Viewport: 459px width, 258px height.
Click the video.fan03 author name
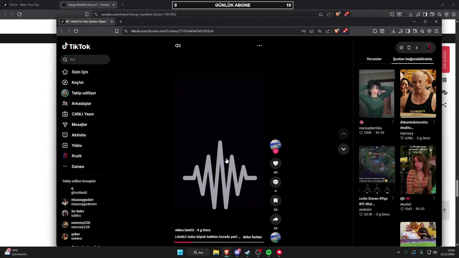tap(184, 230)
